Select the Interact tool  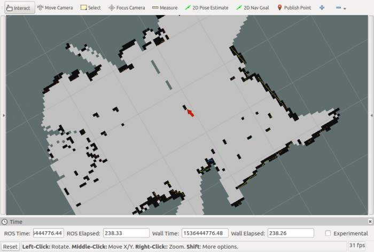pyautogui.click(x=18, y=7)
